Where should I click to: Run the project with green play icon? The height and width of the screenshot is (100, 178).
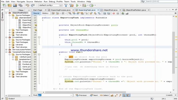77,5
